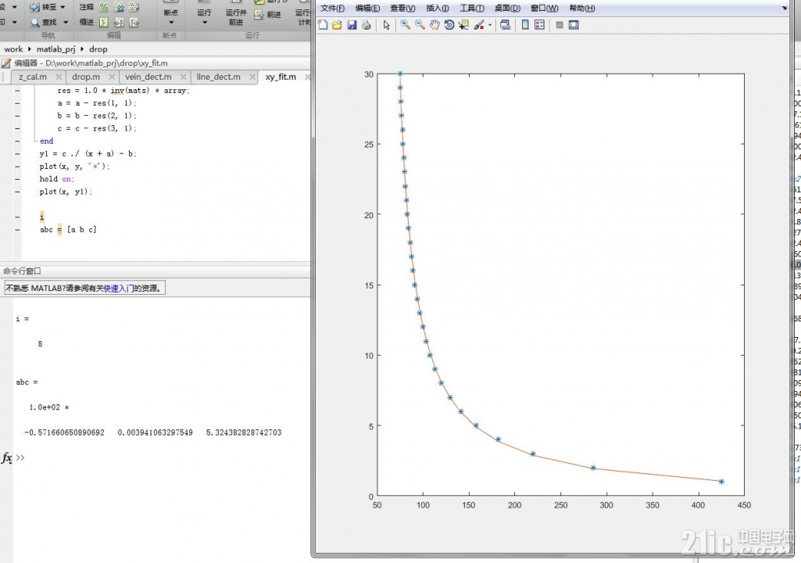
Task: Toggle breakpoint dash at 'plot(x, y1);' line
Action: (17, 192)
